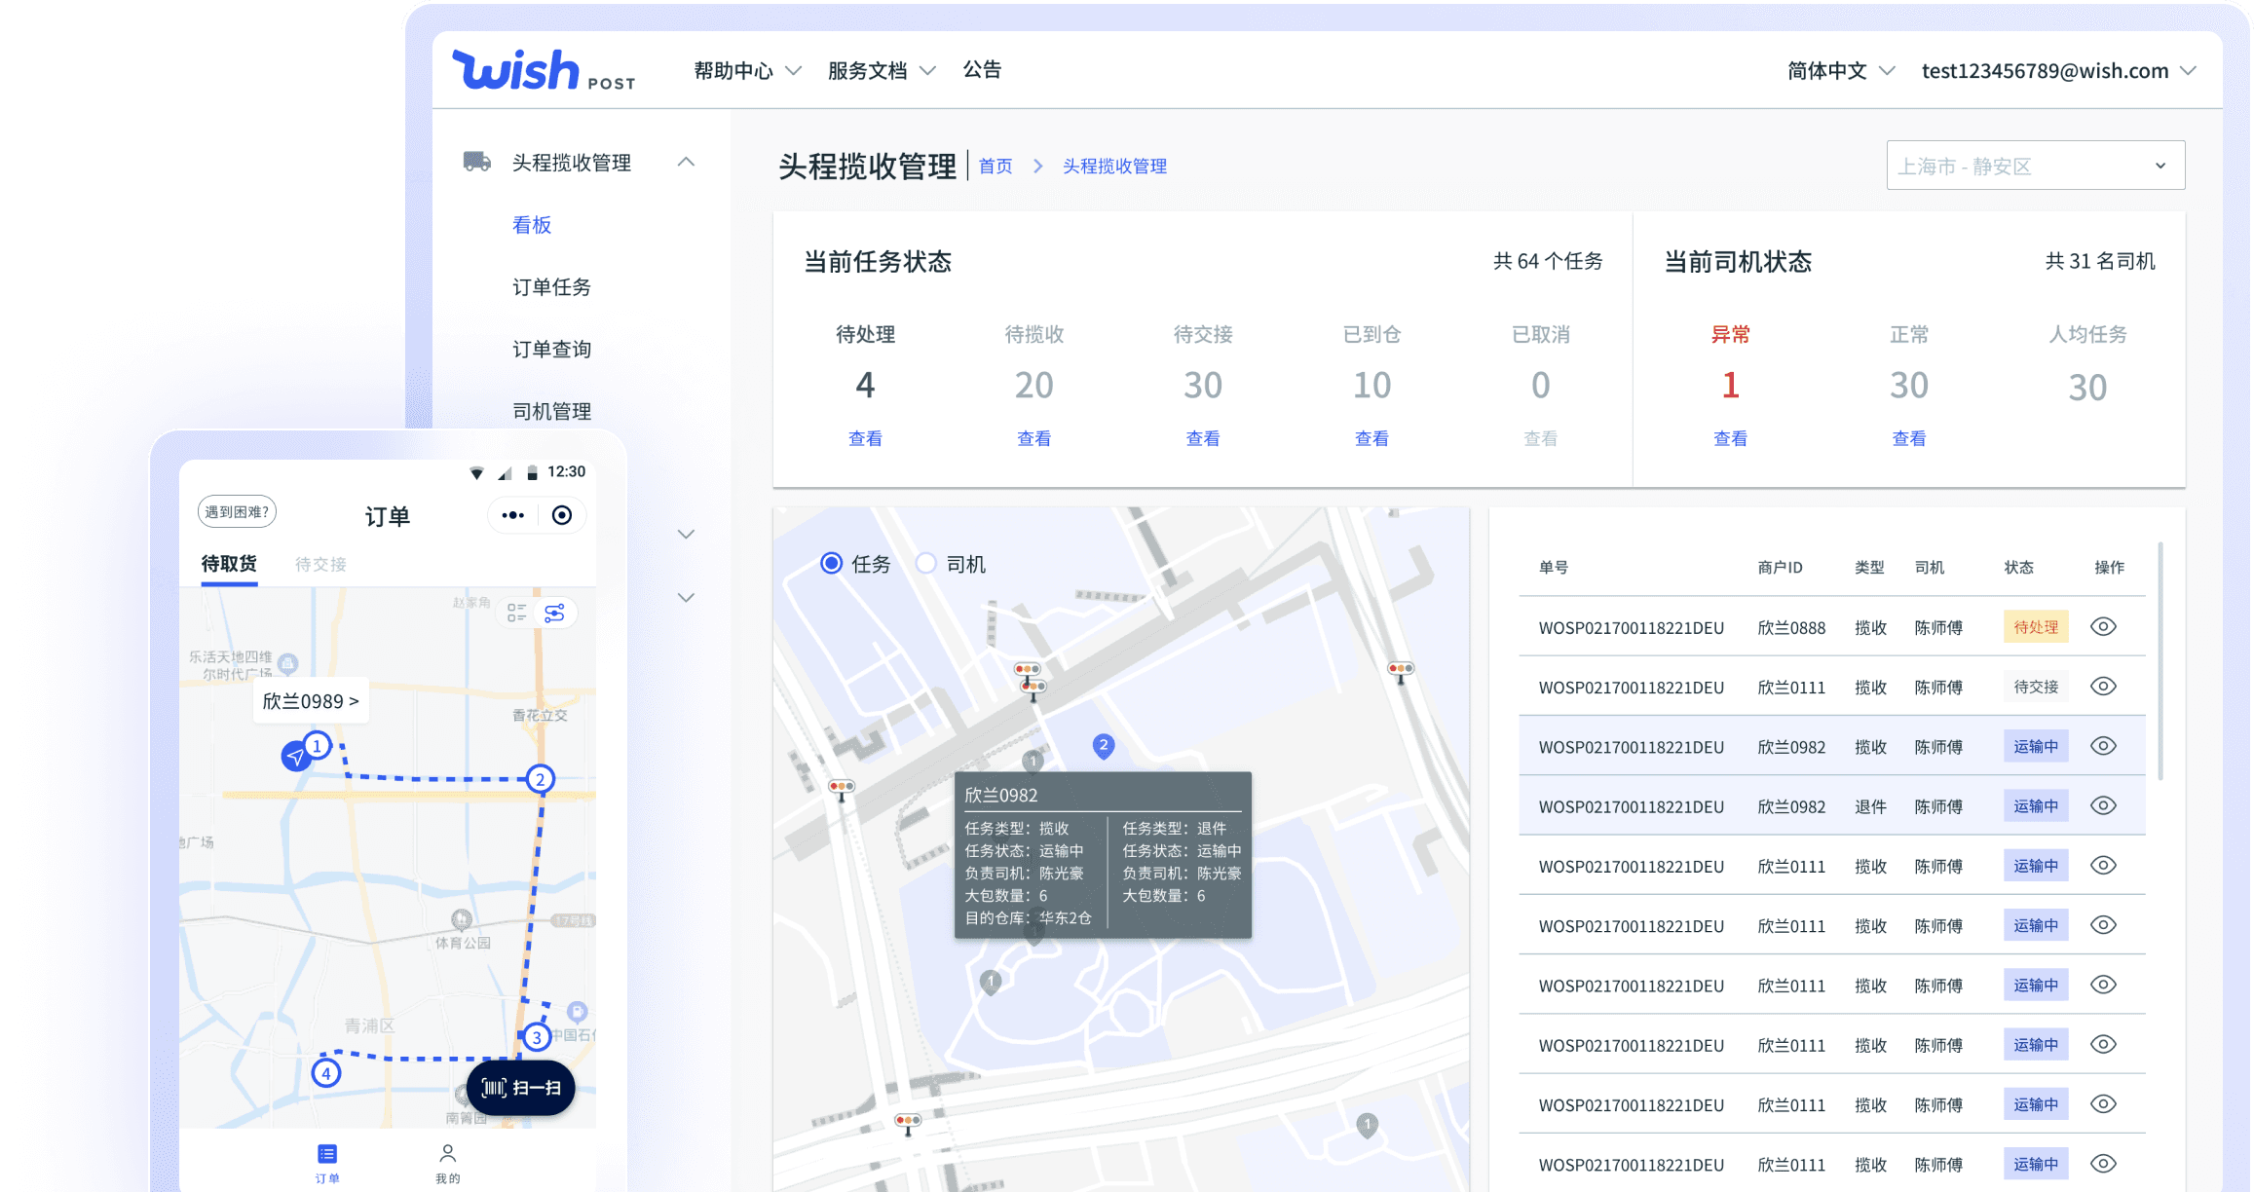Open the 公告 menu item
The width and height of the screenshot is (2254, 1192).
point(982,70)
